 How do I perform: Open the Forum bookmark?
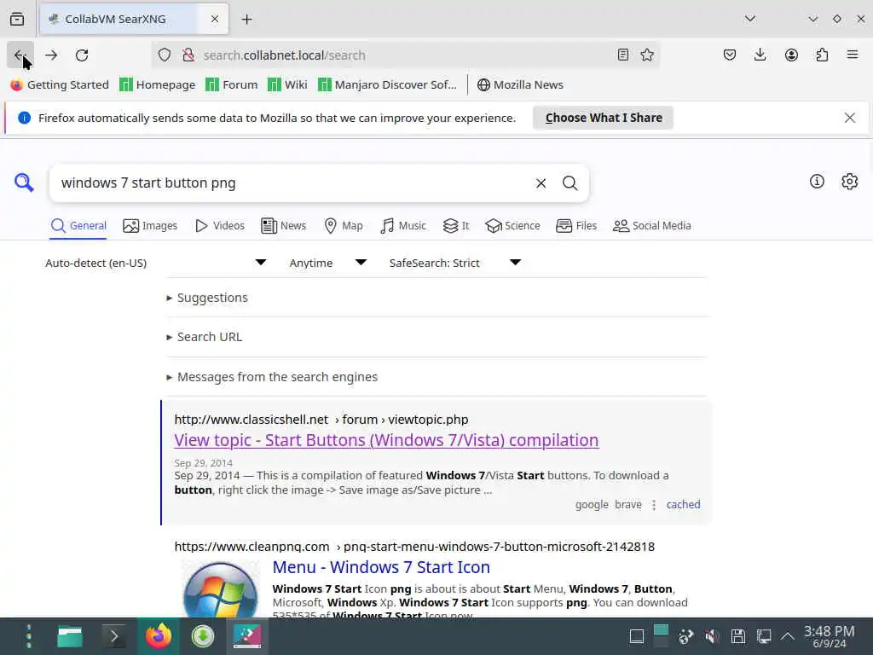232,84
